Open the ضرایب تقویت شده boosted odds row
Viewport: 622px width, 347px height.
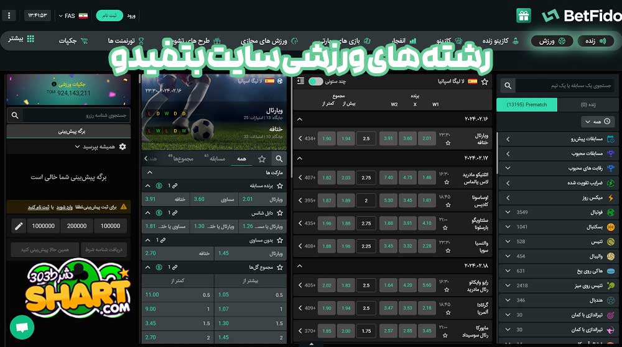[x=557, y=183]
